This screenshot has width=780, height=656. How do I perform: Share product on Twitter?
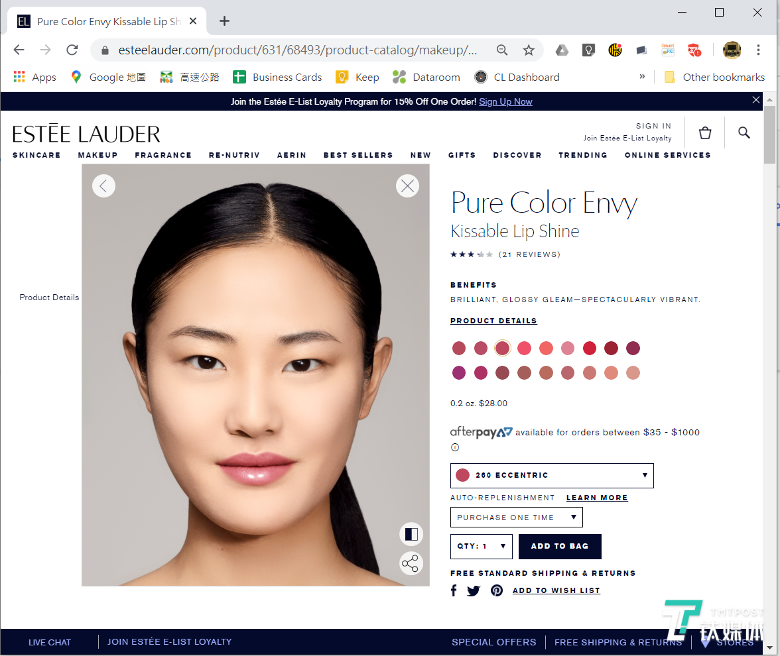(474, 590)
